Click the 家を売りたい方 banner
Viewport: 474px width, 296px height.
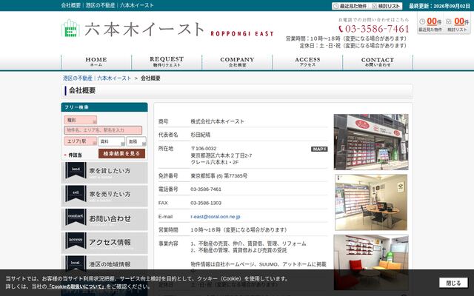pos(104,196)
